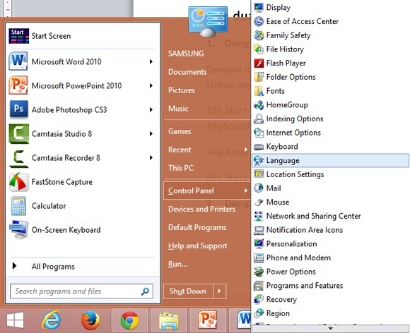This screenshot has width=410, height=333.
Task: Open Firefox from the taskbar
Action: tap(90, 320)
